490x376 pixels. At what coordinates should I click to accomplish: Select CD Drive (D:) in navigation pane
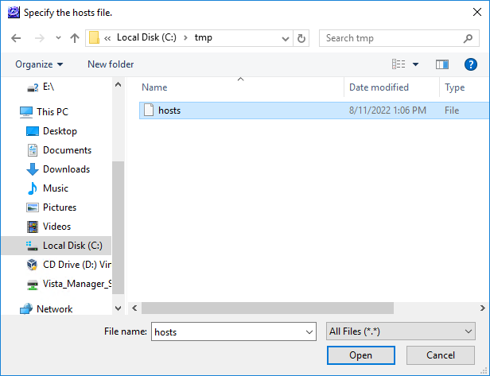(x=76, y=265)
